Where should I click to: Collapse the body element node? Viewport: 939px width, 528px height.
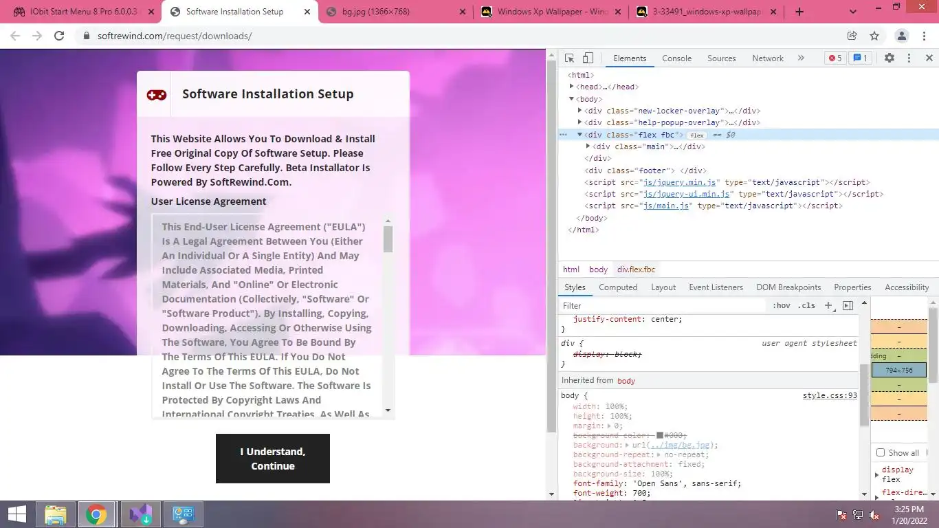click(572, 99)
